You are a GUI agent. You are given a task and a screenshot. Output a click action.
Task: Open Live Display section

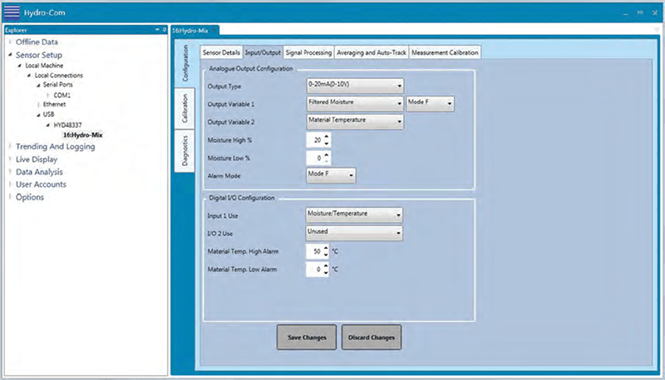pos(37,159)
